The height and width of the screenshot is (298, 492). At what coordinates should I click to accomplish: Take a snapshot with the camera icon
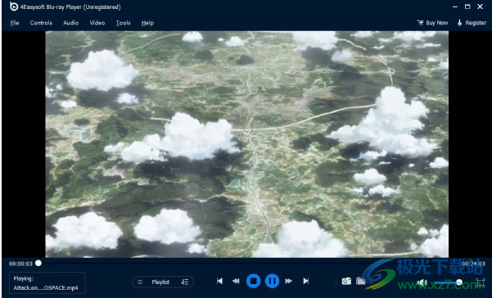346,281
